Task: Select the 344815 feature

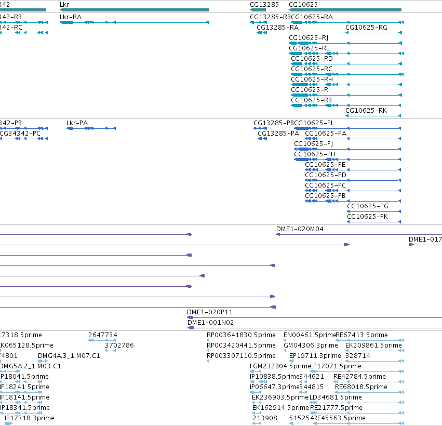Action: click(303, 392)
